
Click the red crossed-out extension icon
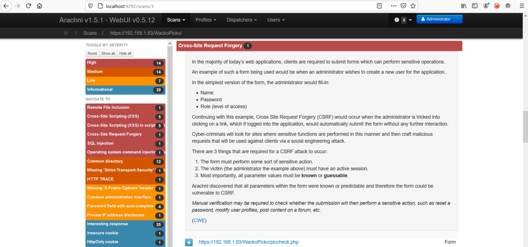(497, 6)
